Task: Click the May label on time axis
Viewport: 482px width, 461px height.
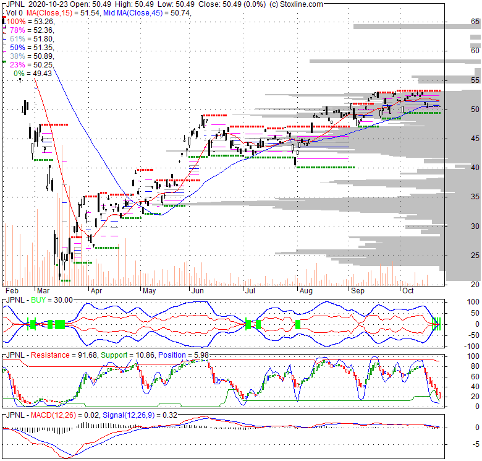Action: 149,291
